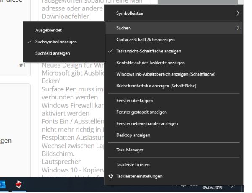Click the checkmark next to Suchsymbol anzeigen
Viewport: 252px width, 193px height.
pos(29,42)
